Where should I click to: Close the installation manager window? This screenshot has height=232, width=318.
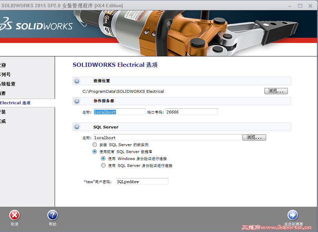310,6
